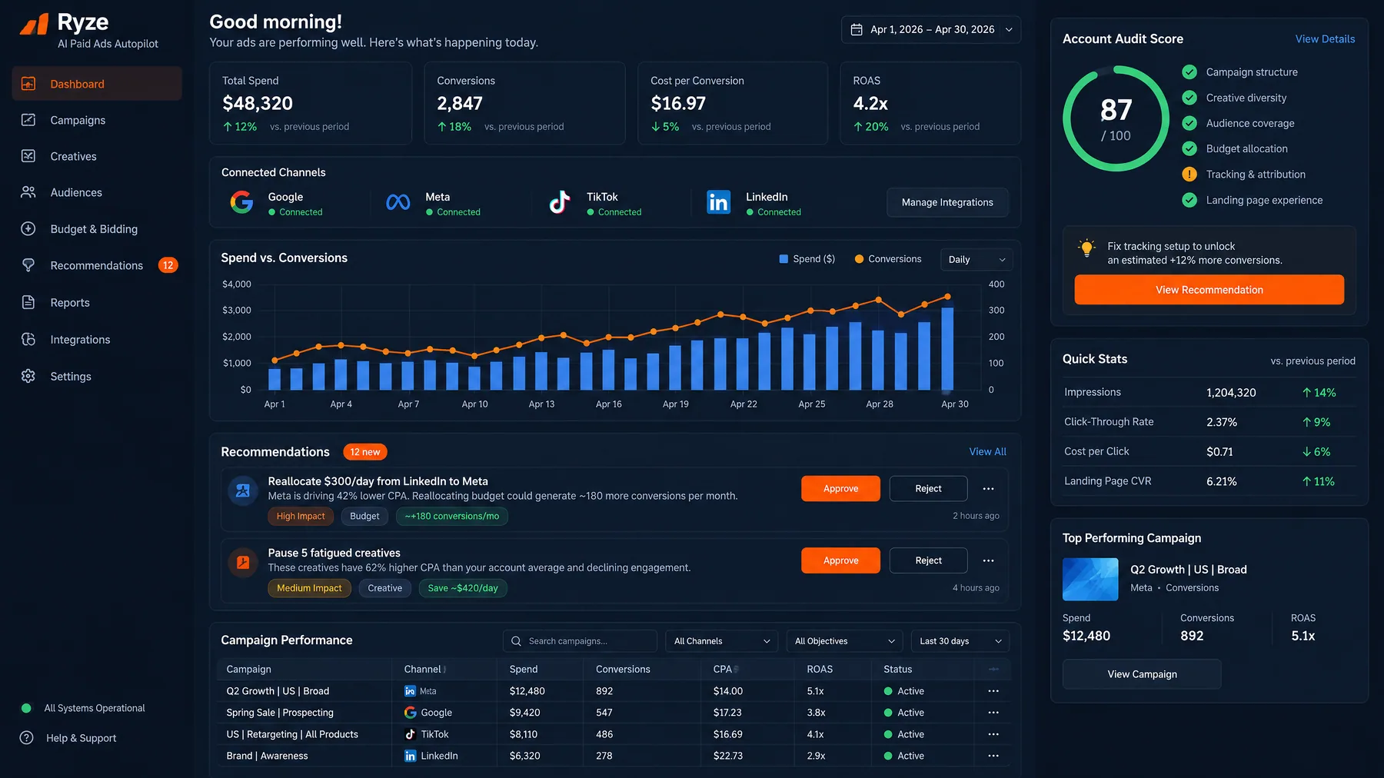Click the calendar icon in date picker
The image size is (1384, 778).
857,29
